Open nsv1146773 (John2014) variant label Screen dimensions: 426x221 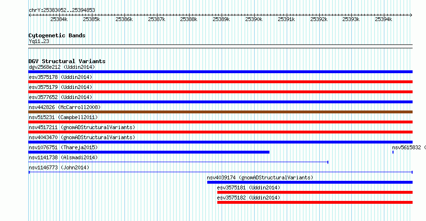[59, 167]
